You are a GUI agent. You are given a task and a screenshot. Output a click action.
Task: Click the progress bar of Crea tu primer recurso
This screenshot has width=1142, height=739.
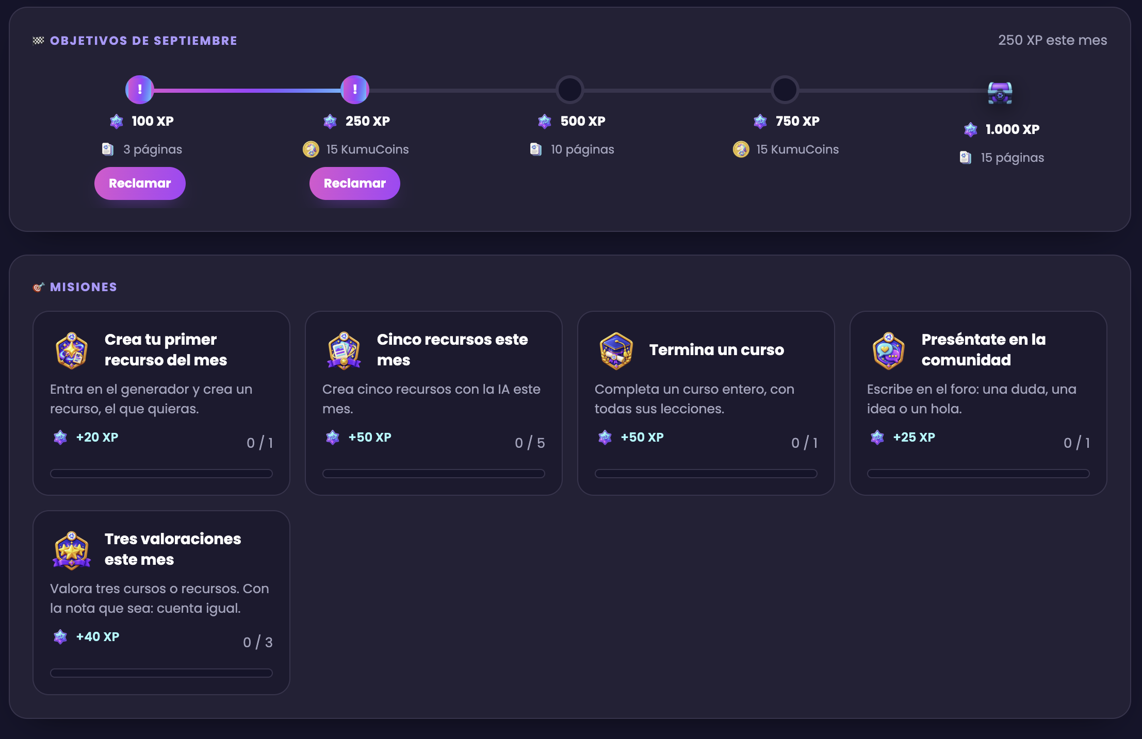(x=161, y=474)
